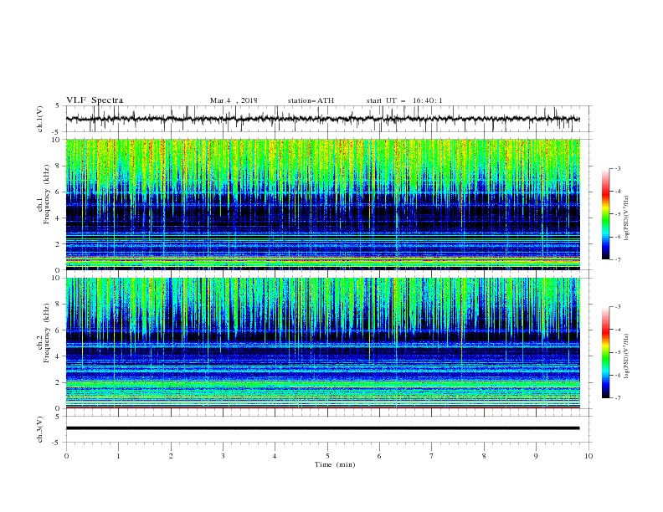Screen dimensions: 663x512
Task: Click the upper colorbar label log(PSD)(V²/Hz)
Action: coord(627,218)
